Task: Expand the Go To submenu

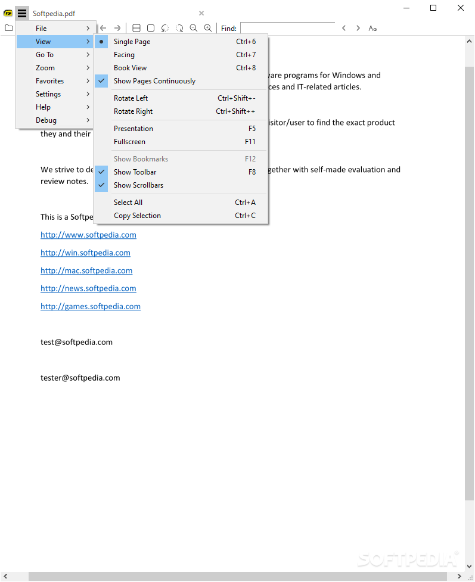Action: point(54,55)
